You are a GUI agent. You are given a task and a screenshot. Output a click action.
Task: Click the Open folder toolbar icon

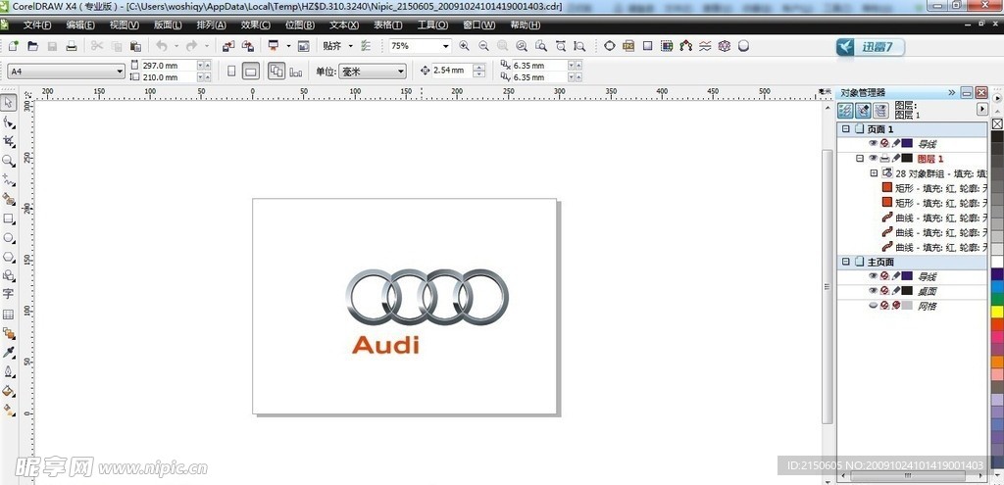(x=32, y=46)
